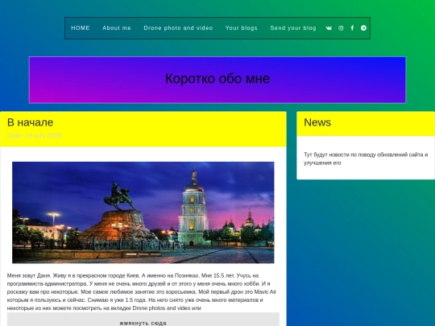Open Drone photo and video page

(178, 28)
